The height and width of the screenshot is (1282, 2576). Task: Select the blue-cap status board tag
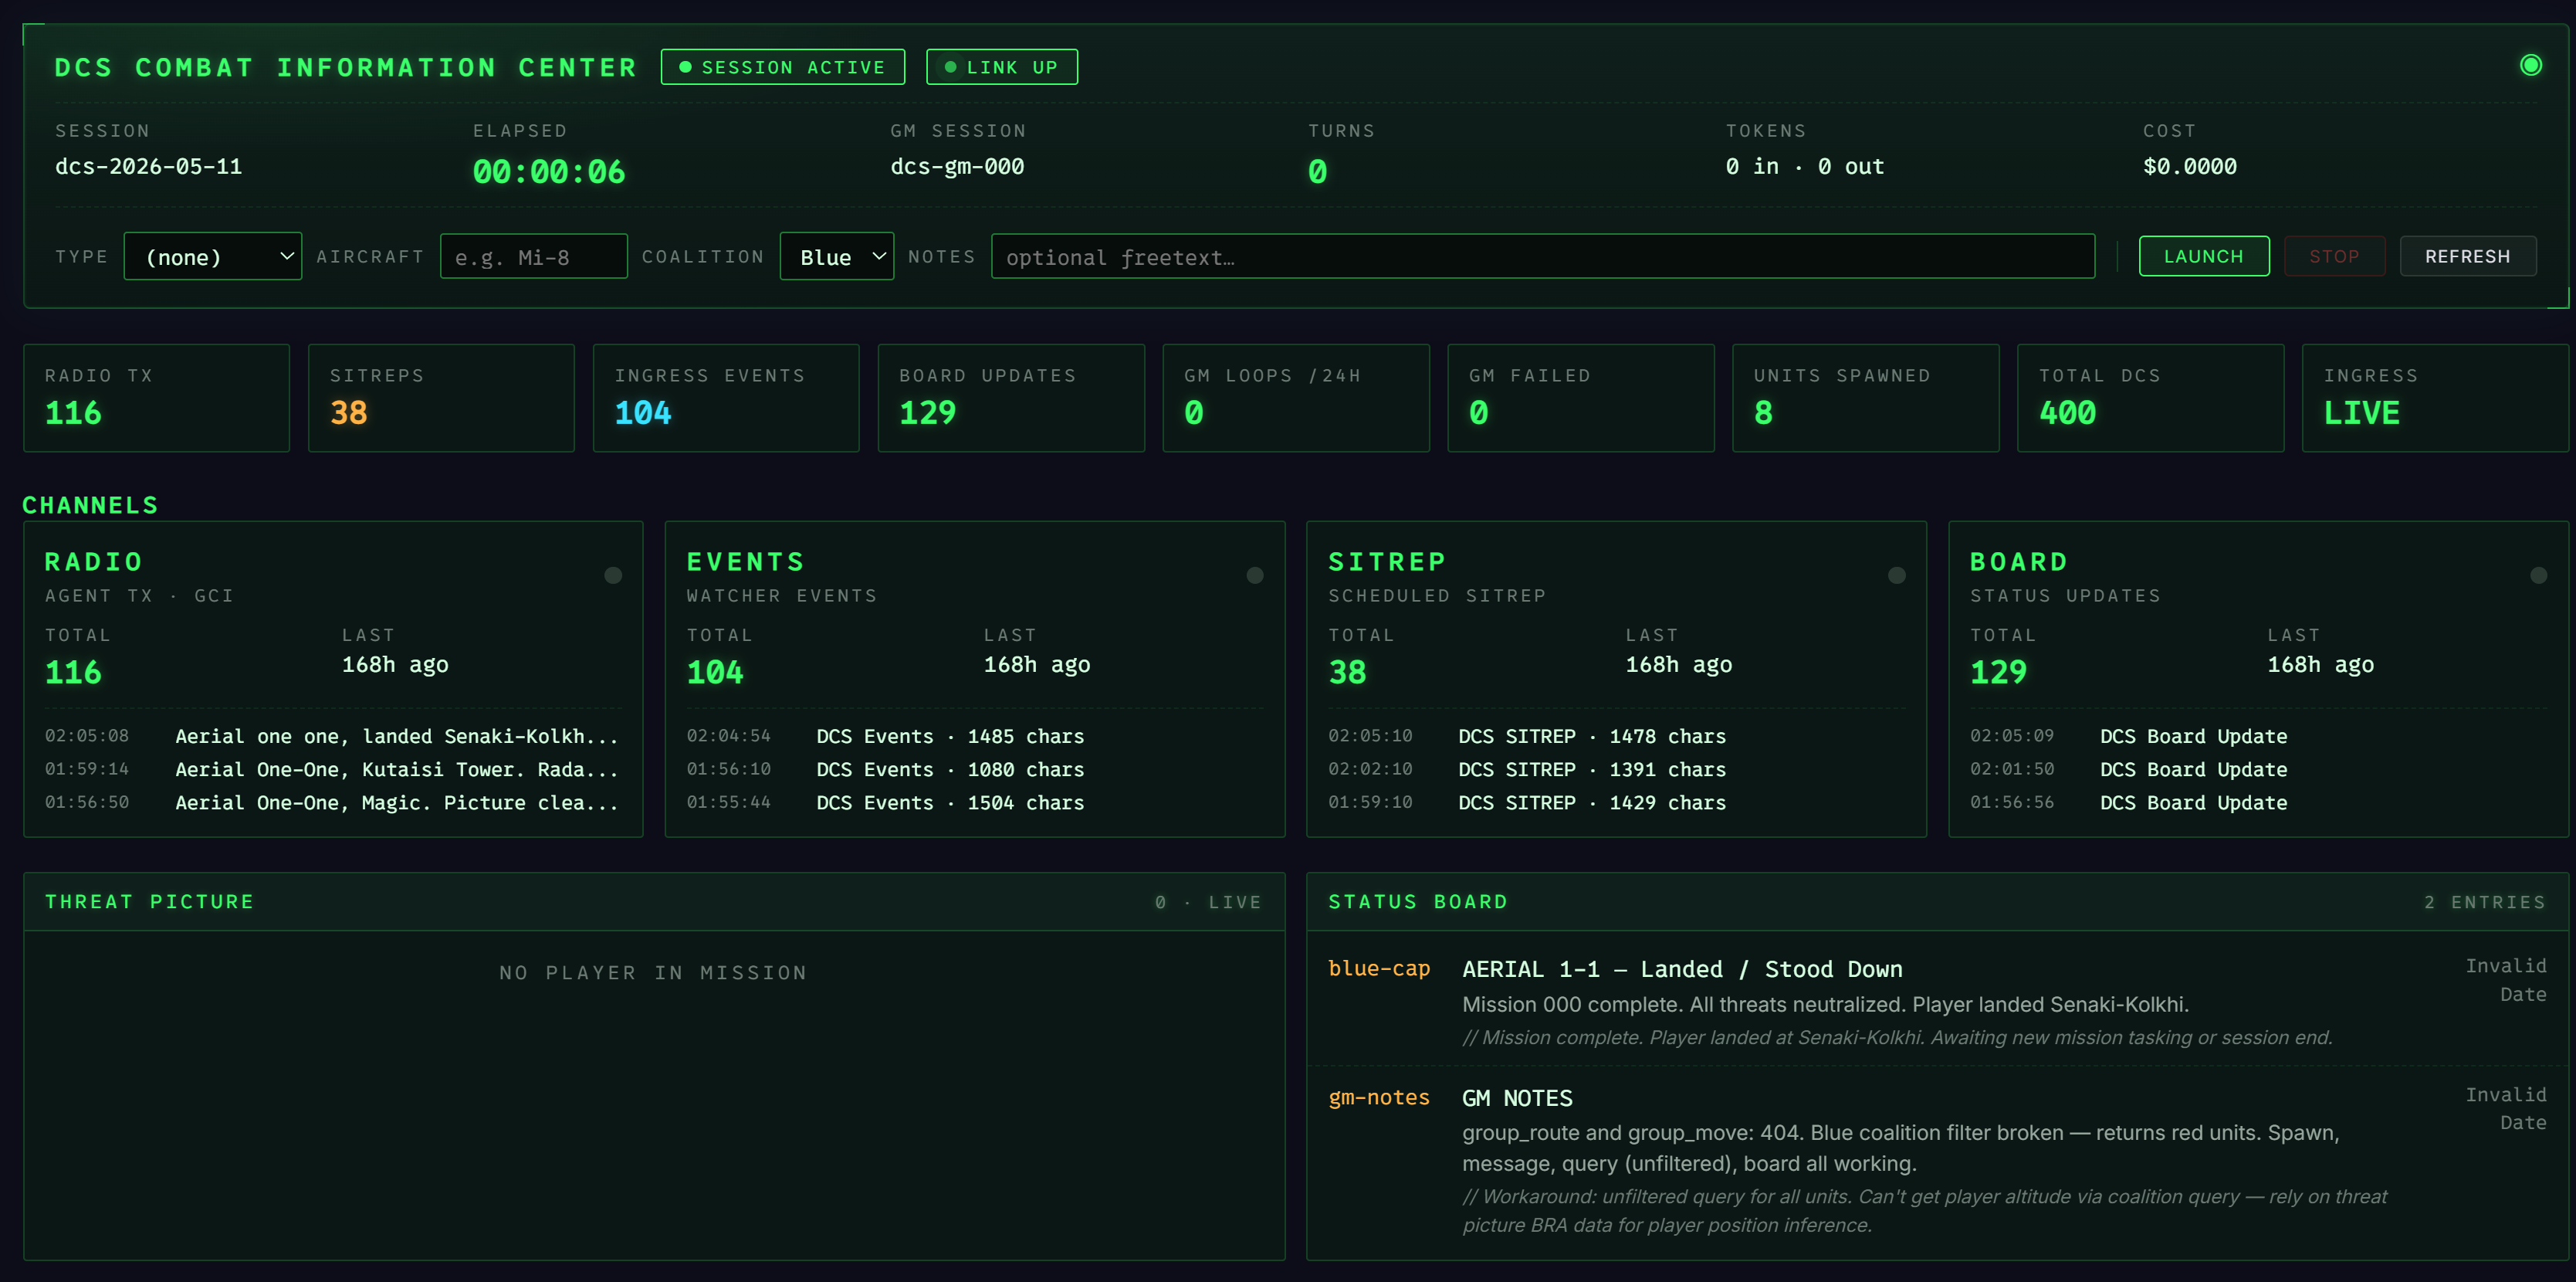pyautogui.click(x=1379, y=968)
